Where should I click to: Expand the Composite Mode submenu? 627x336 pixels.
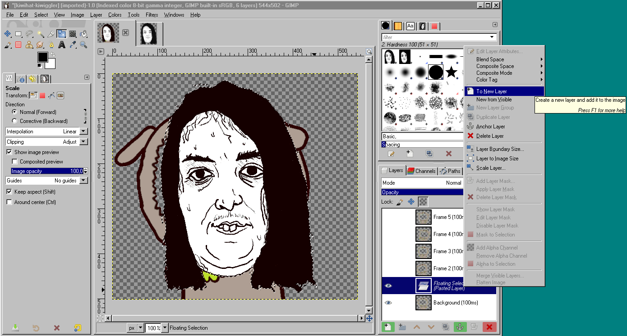click(504, 73)
